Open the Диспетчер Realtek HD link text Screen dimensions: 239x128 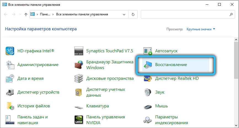pos(177,78)
